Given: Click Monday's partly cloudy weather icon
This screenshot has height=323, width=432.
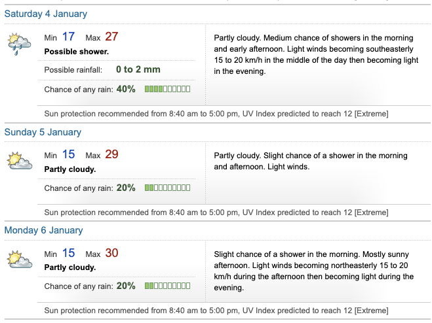Looking at the screenshot, I should pyautogui.click(x=18, y=258).
